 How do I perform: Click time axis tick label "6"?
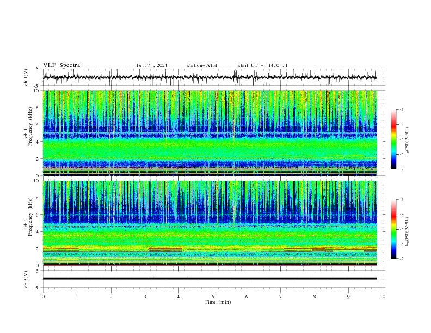click(247, 297)
